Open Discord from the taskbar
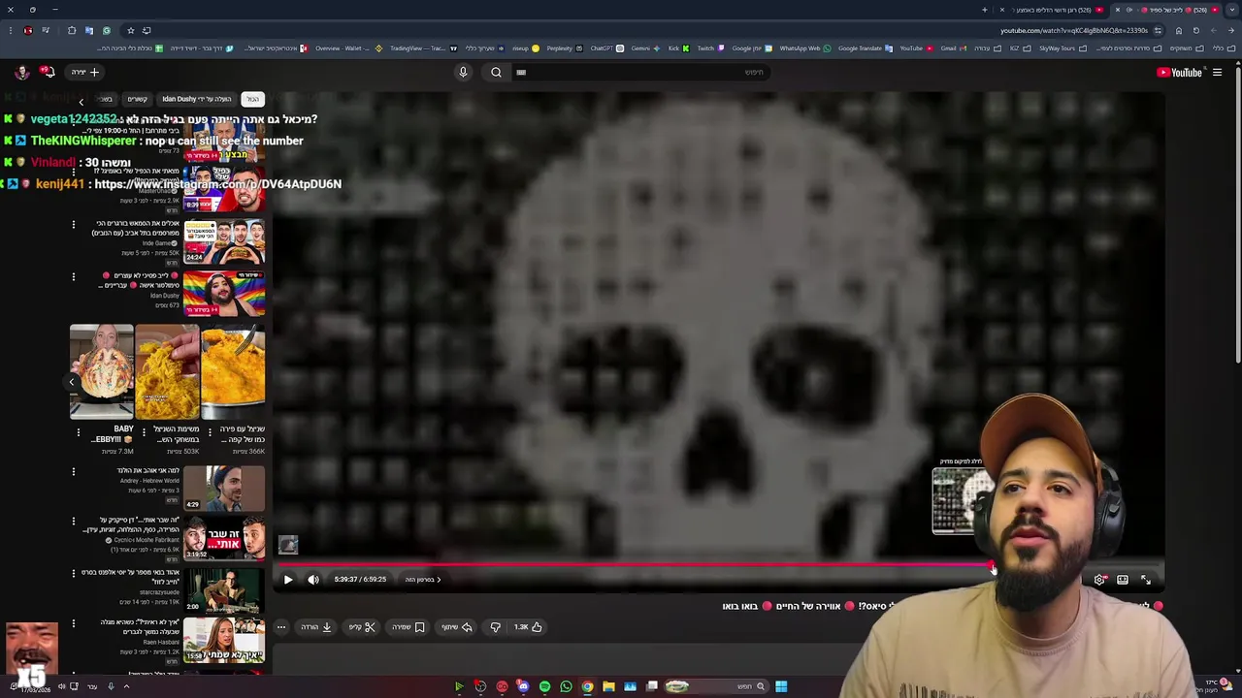The image size is (1242, 698). click(523, 686)
